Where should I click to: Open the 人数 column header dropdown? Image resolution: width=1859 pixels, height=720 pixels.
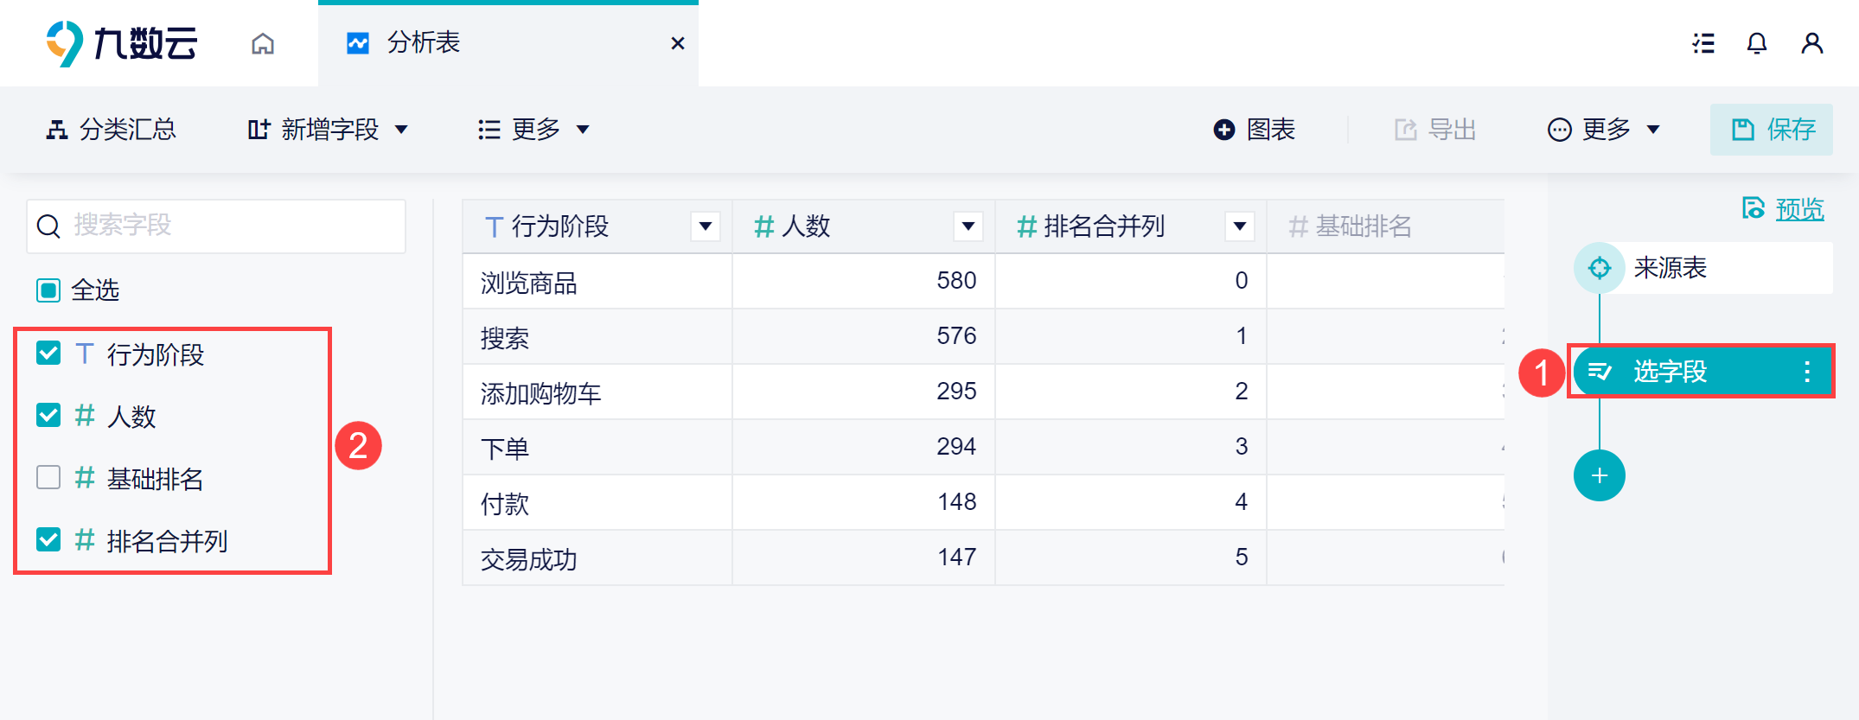tap(968, 226)
